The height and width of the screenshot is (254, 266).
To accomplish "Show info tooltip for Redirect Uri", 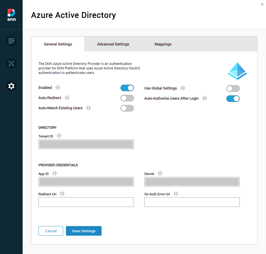I will click(x=62, y=194).
